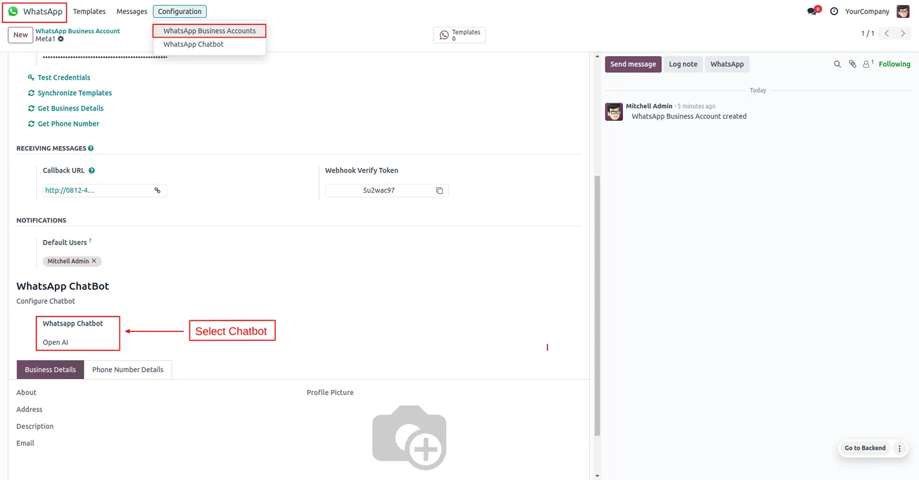Image resolution: width=919 pixels, height=480 pixels.
Task: Copy the Webhook Verify Token icon
Action: coord(440,190)
